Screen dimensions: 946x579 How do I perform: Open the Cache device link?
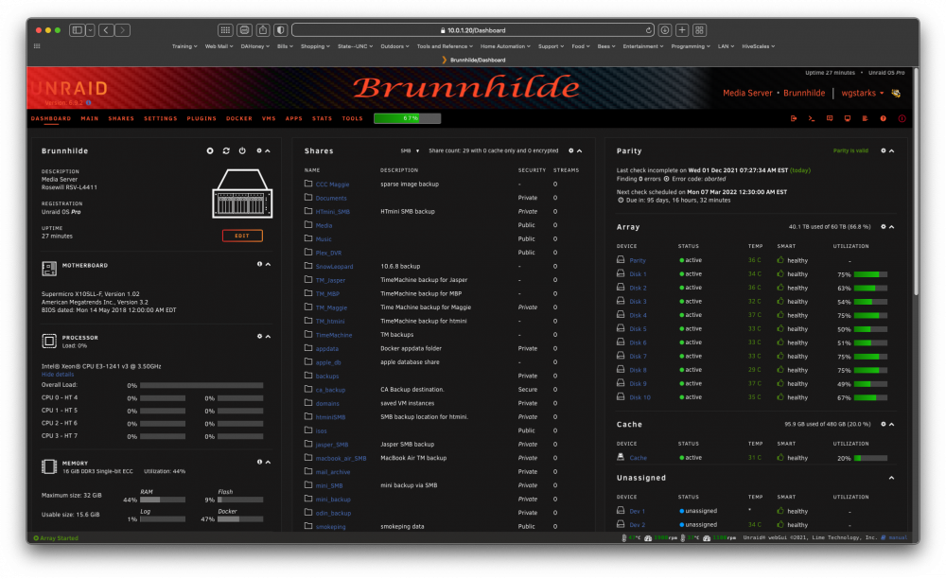point(639,458)
